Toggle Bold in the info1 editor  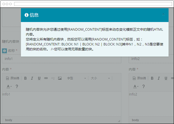pos(26,78)
